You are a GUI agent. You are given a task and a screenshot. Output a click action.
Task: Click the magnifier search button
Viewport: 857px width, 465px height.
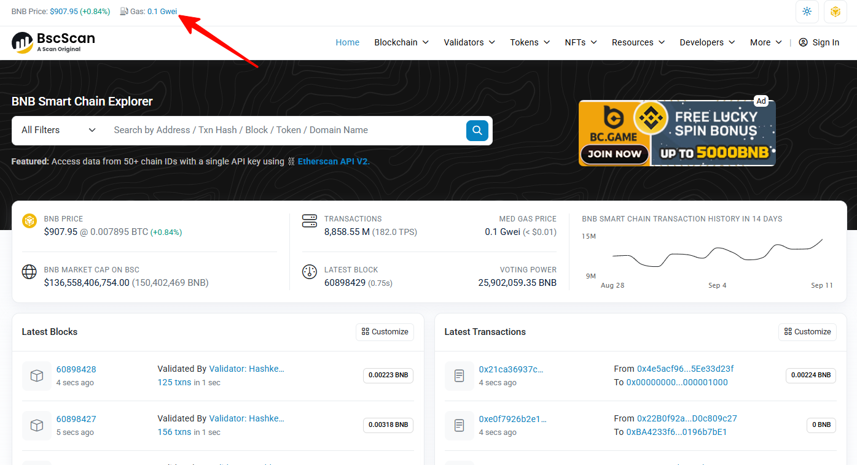point(477,130)
